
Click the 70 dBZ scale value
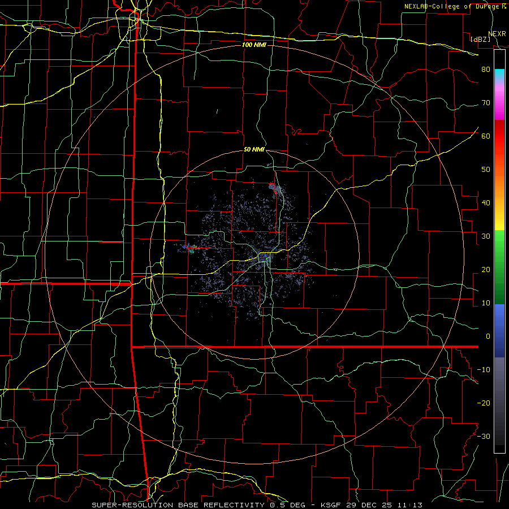tap(486, 102)
